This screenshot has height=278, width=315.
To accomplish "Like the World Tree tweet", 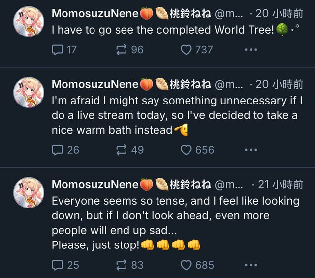I will click(x=186, y=49).
